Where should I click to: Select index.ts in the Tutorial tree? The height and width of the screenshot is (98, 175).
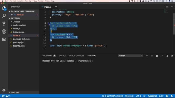pos(24,36)
